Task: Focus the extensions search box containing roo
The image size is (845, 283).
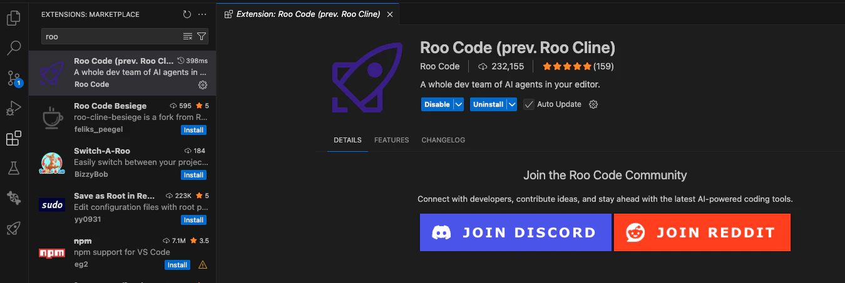Action: point(111,36)
